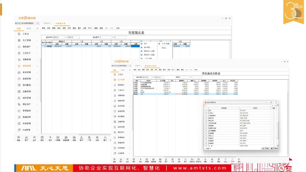This screenshot has height=172, width=306.
Task: Click the search magnifier icon in left sidebar
Action: (x=38, y=24)
